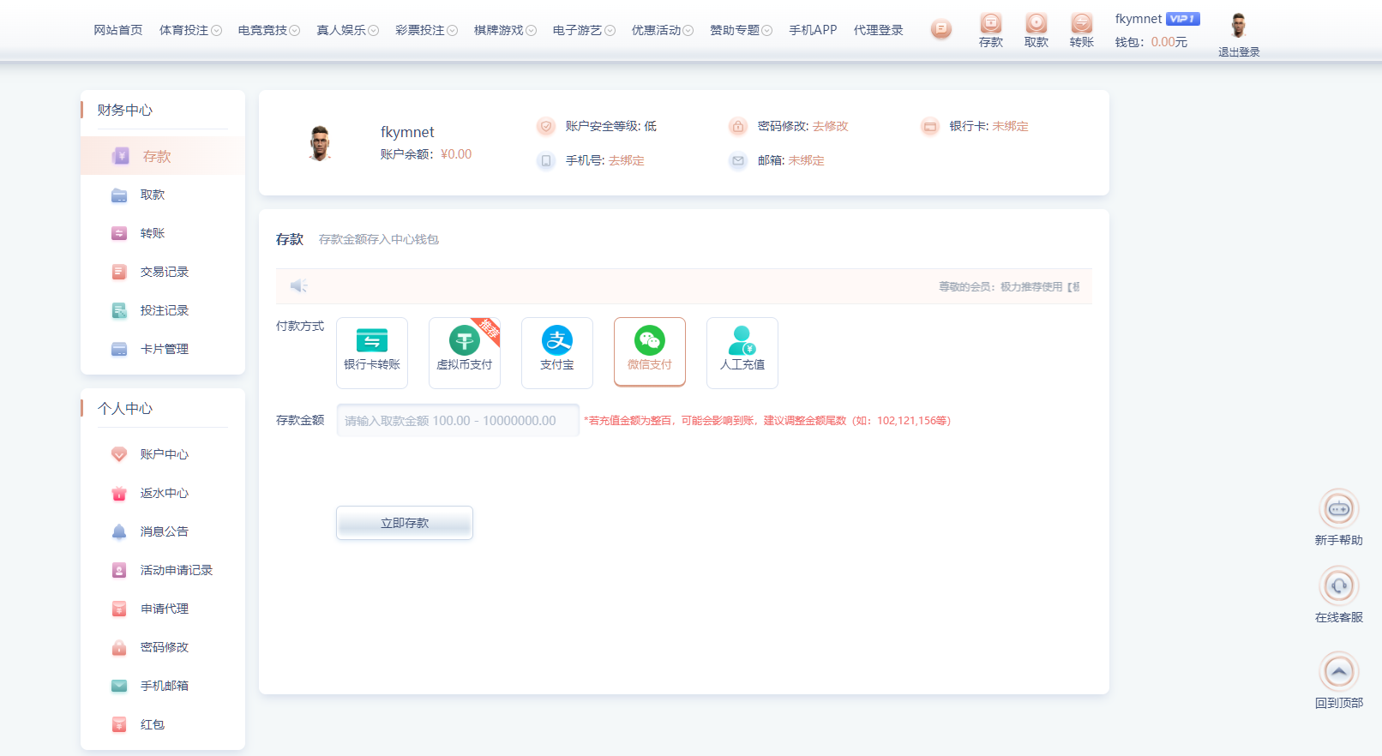The width and height of the screenshot is (1382, 756).
Task: Open 卡片管理 in the sidebar
Action: [x=163, y=349]
